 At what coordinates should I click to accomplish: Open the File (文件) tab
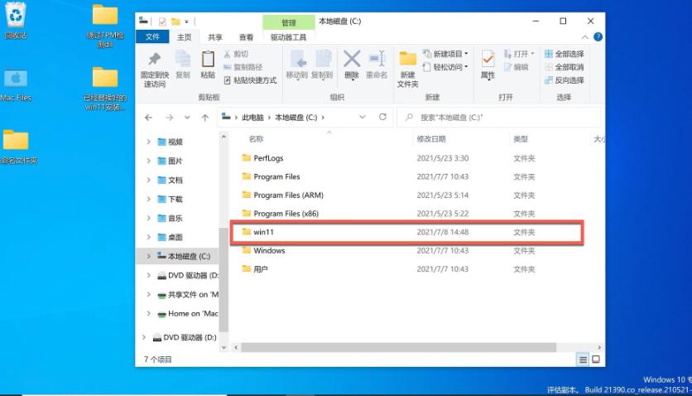(x=152, y=37)
